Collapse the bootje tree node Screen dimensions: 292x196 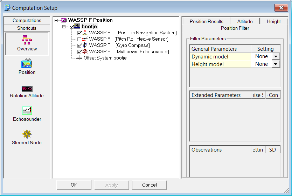[64, 27]
